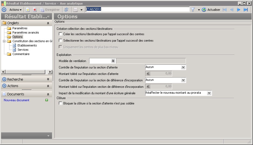Click the Onglets folder icon

tap(4, 23)
